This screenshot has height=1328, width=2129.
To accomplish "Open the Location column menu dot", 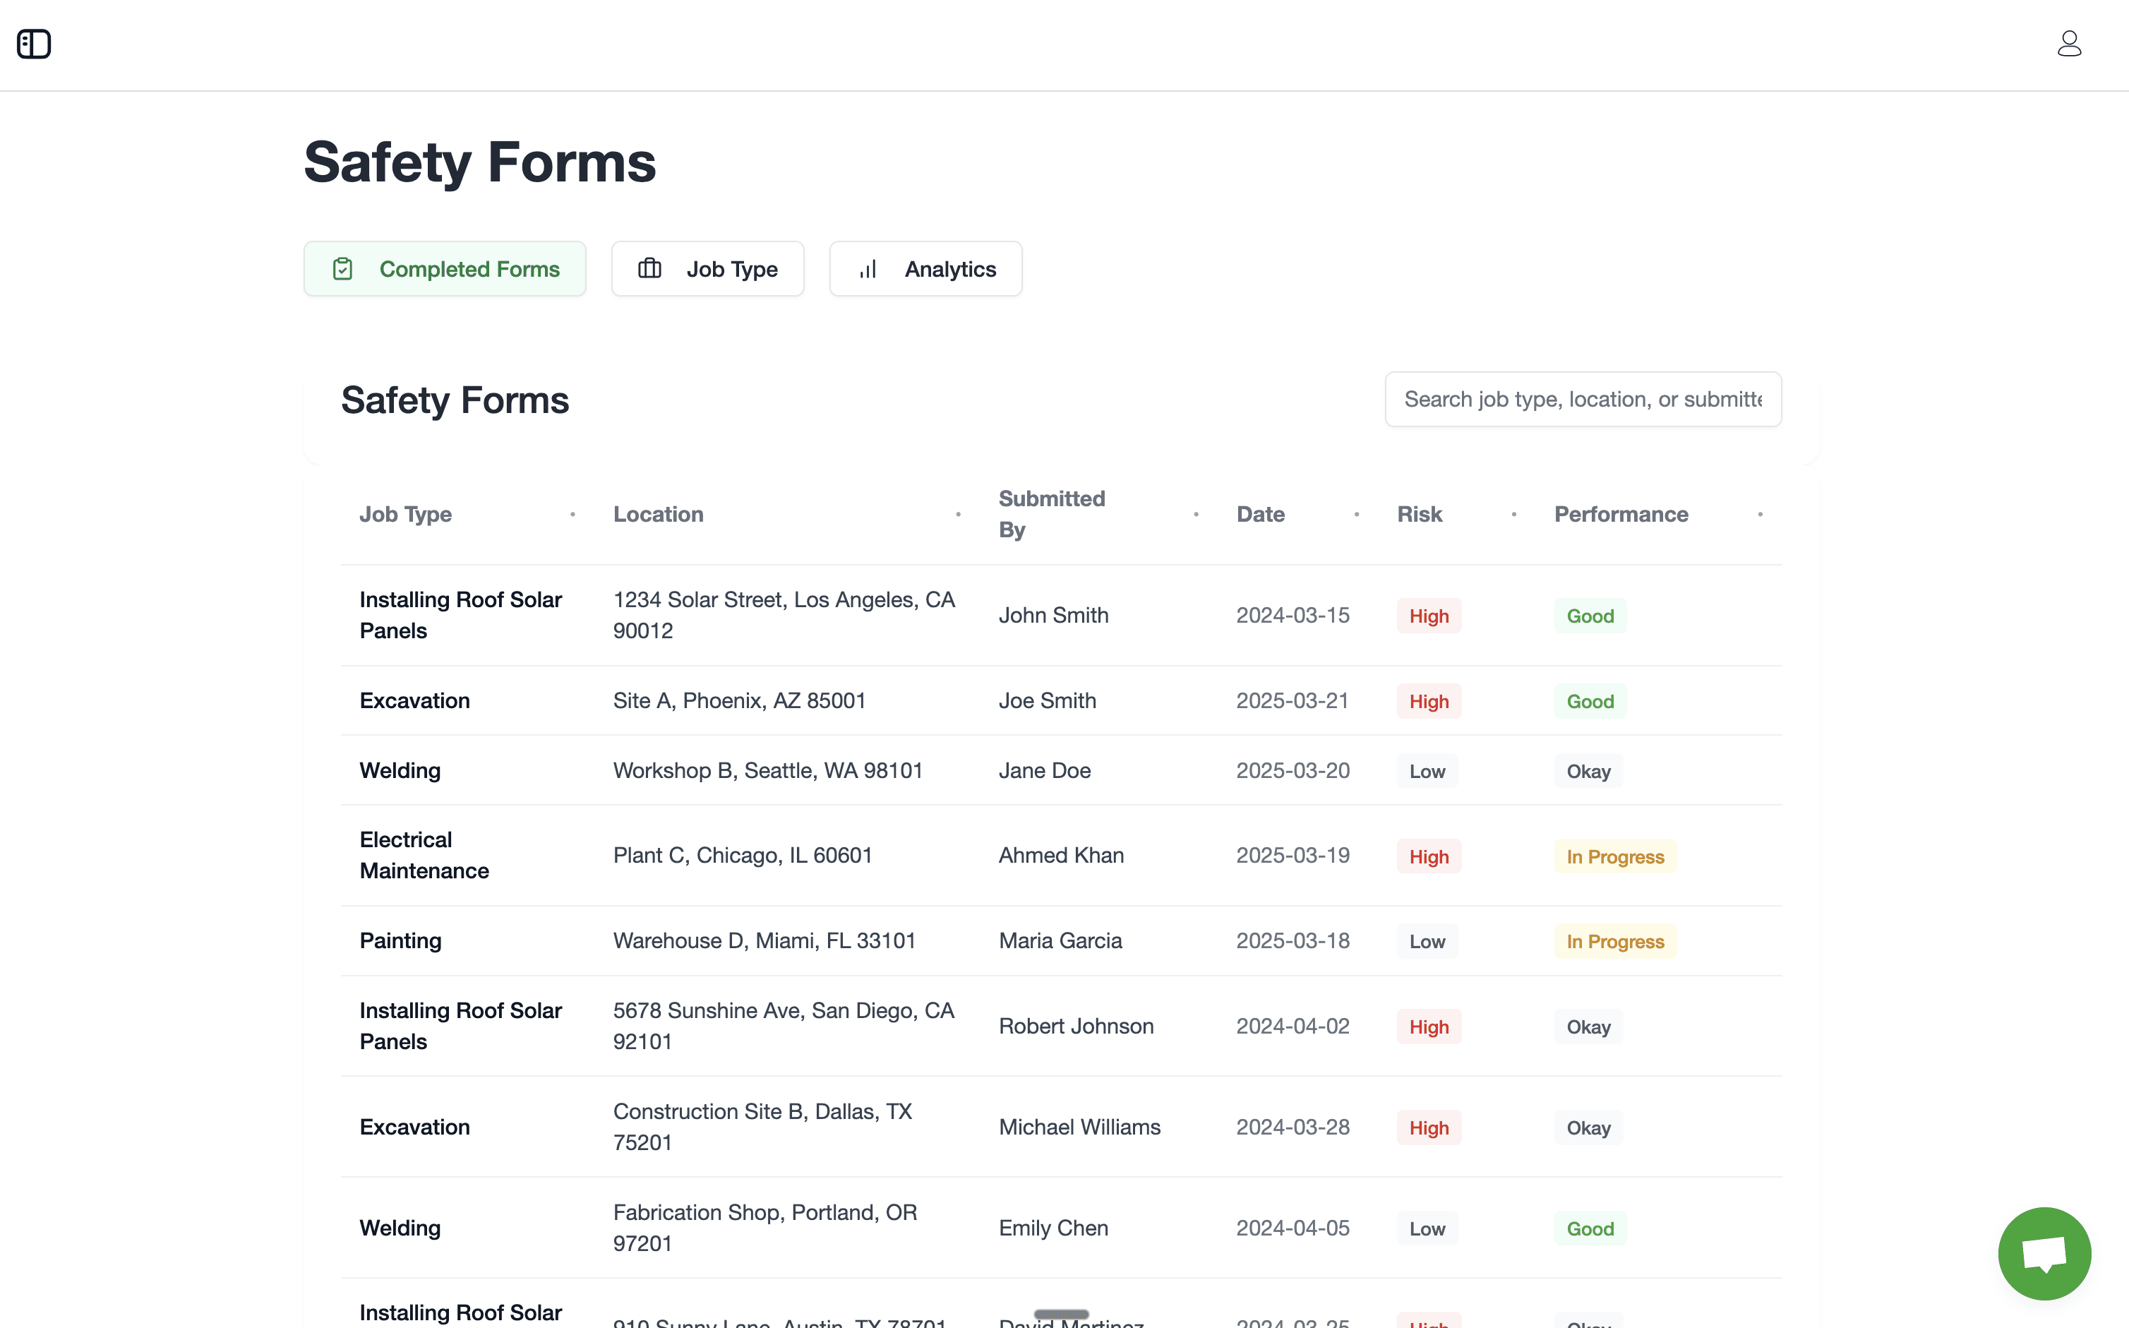I will click(x=958, y=515).
